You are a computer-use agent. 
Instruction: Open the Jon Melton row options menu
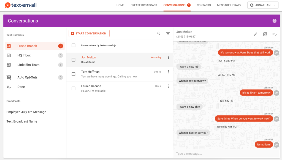click(168, 58)
